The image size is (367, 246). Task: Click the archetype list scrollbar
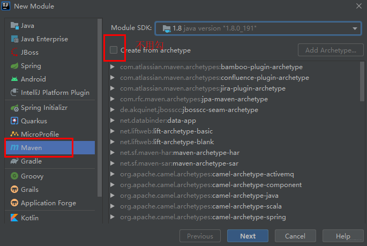tap(362, 81)
